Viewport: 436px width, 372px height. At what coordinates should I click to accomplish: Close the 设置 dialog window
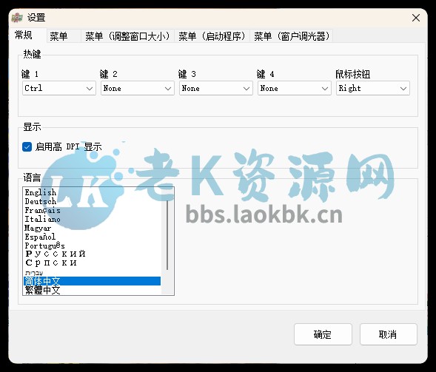pos(416,18)
